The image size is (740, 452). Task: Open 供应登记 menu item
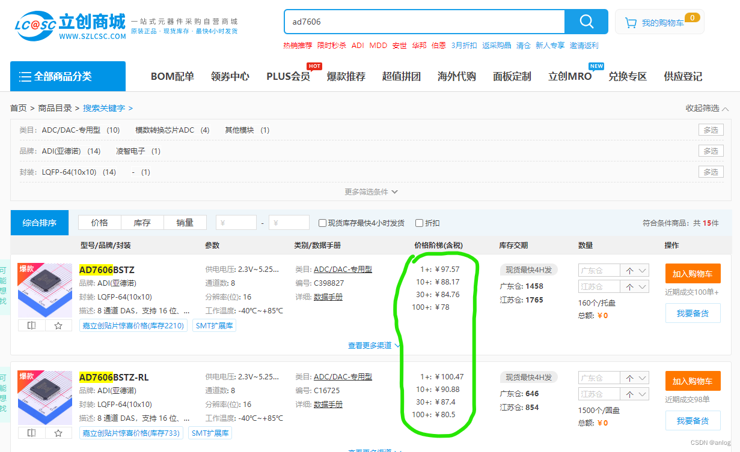[x=683, y=77]
